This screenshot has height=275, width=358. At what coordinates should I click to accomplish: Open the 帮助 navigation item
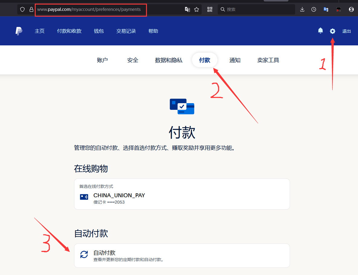[153, 31]
